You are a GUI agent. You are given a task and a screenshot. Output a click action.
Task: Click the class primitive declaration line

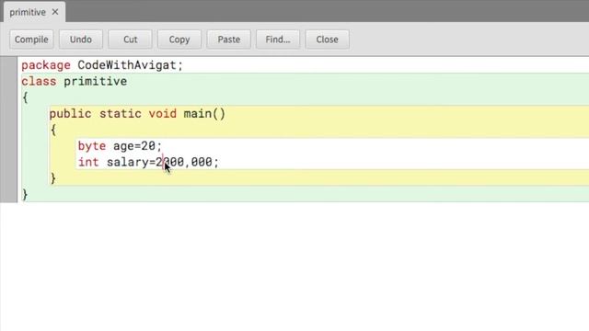75,82
